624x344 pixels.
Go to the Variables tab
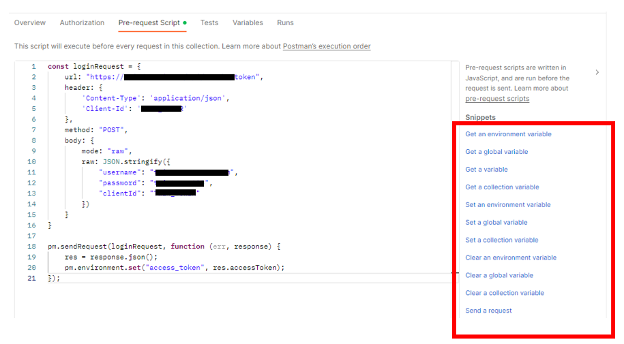tap(248, 22)
